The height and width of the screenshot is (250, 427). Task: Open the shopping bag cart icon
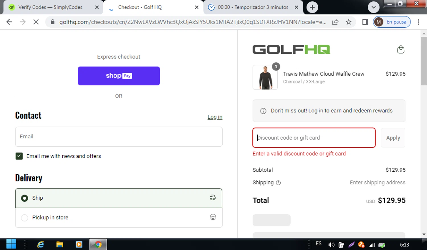coord(401,50)
